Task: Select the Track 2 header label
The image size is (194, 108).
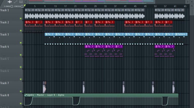Action: pyautogui.click(x=5, y=22)
